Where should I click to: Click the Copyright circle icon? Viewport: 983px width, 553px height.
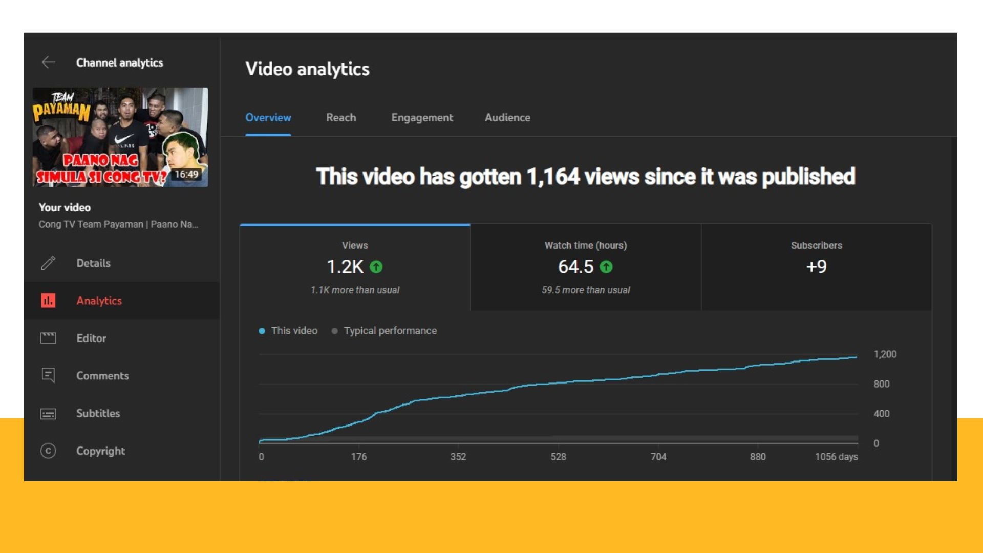pos(48,451)
